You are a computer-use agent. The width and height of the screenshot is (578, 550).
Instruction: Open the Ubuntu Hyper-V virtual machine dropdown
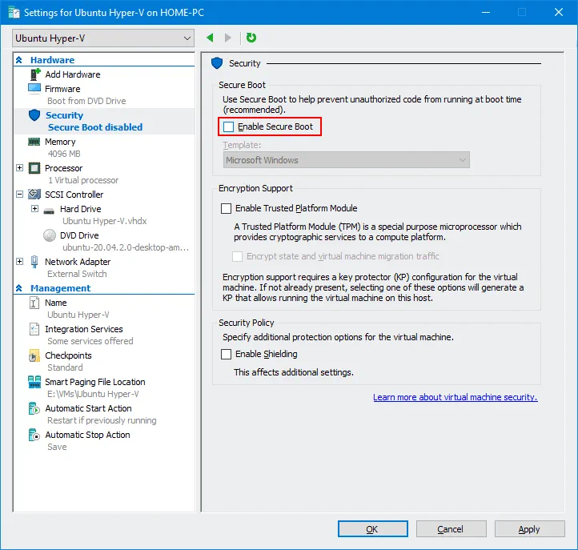pyautogui.click(x=103, y=38)
